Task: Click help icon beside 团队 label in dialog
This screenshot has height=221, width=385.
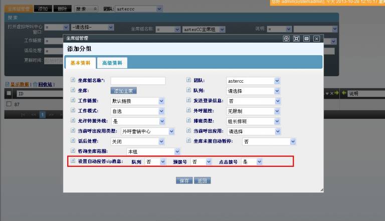Action: coord(188,80)
